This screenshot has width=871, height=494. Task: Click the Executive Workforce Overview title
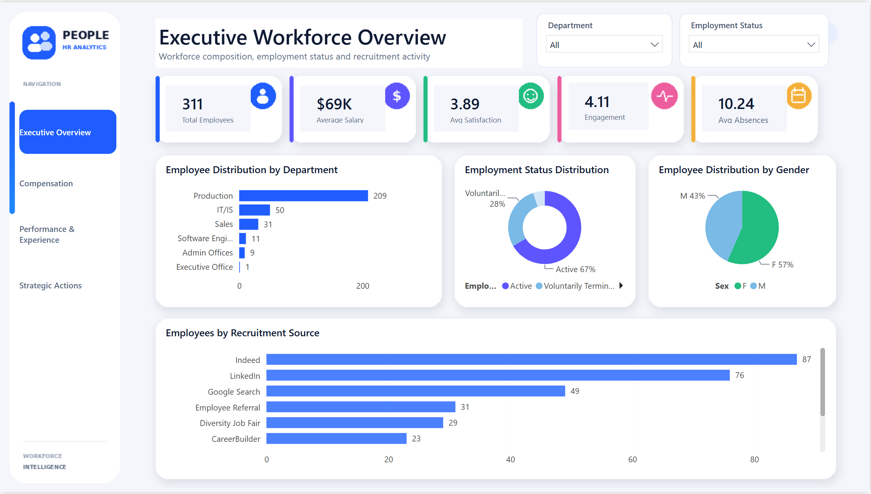click(x=303, y=37)
